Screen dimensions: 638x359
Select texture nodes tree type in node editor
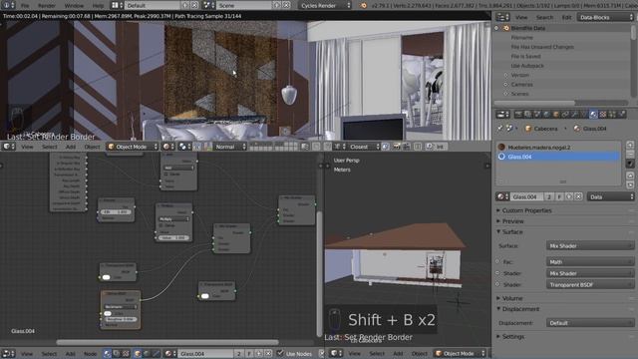coord(126,353)
